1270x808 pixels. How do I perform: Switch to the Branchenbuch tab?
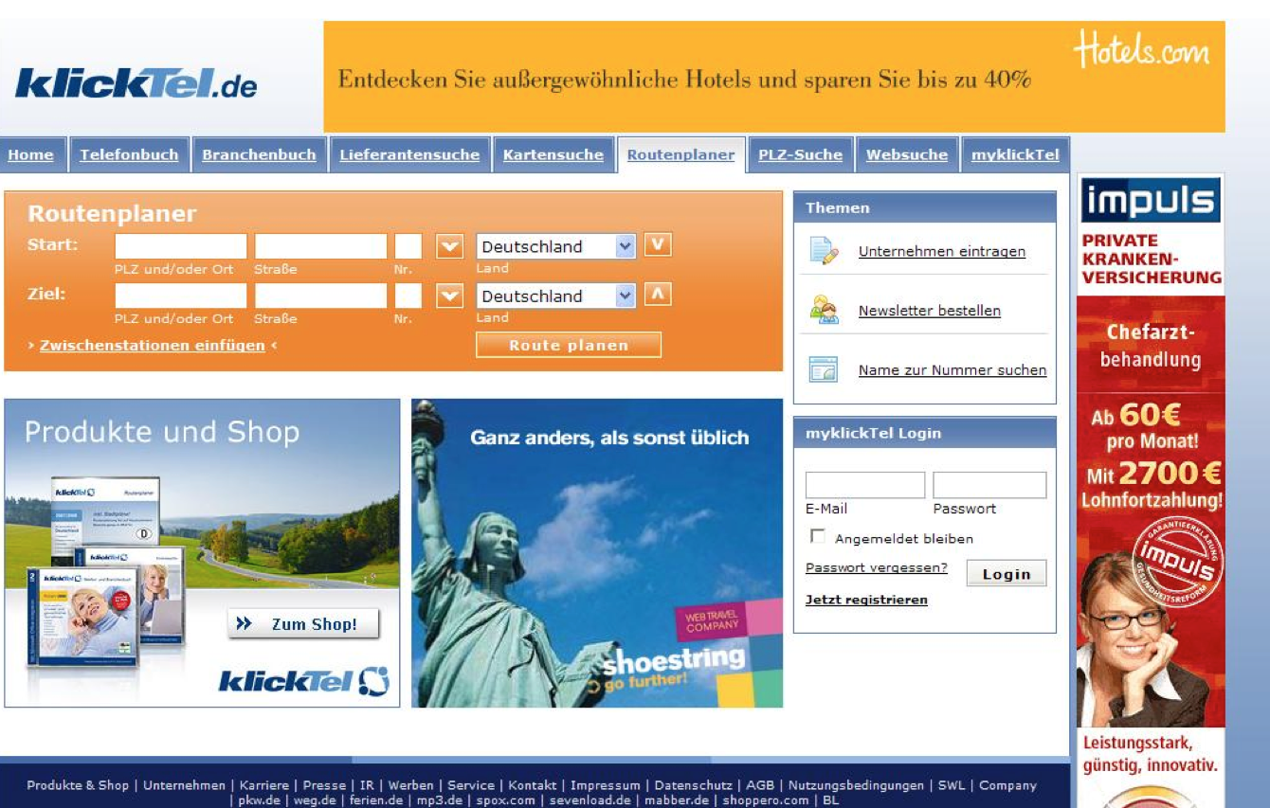[x=259, y=154]
